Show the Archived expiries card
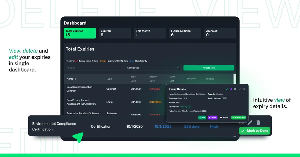 point(220,33)
